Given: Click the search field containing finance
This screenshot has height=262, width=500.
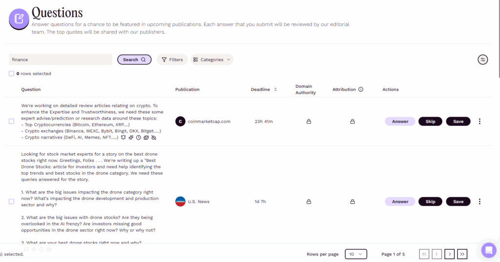Looking at the screenshot, I should pyautogui.click(x=61, y=60).
